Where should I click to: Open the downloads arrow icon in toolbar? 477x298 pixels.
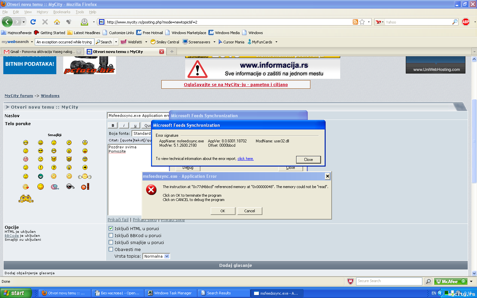pos(84,22)
